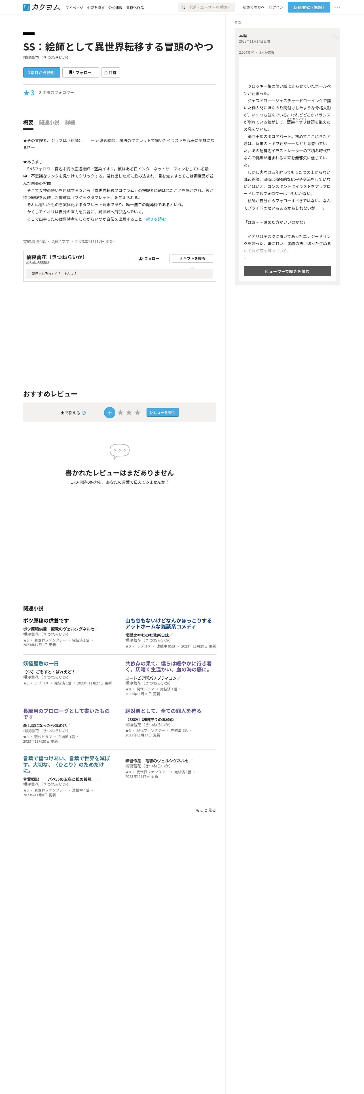Click the 2023年11月17日公開 date in the sidebar
Image resolution: width=364 pixels, height=1094 pixels.
click(254, 42)
